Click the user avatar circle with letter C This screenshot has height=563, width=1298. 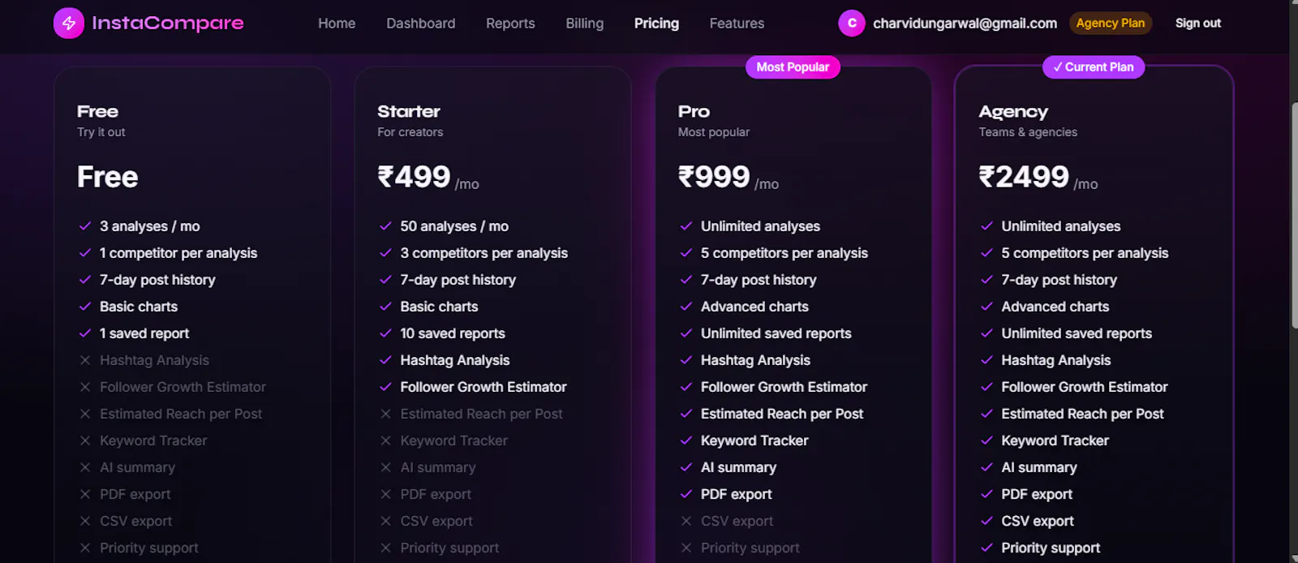pyautogui.click(x=852, y=24)
